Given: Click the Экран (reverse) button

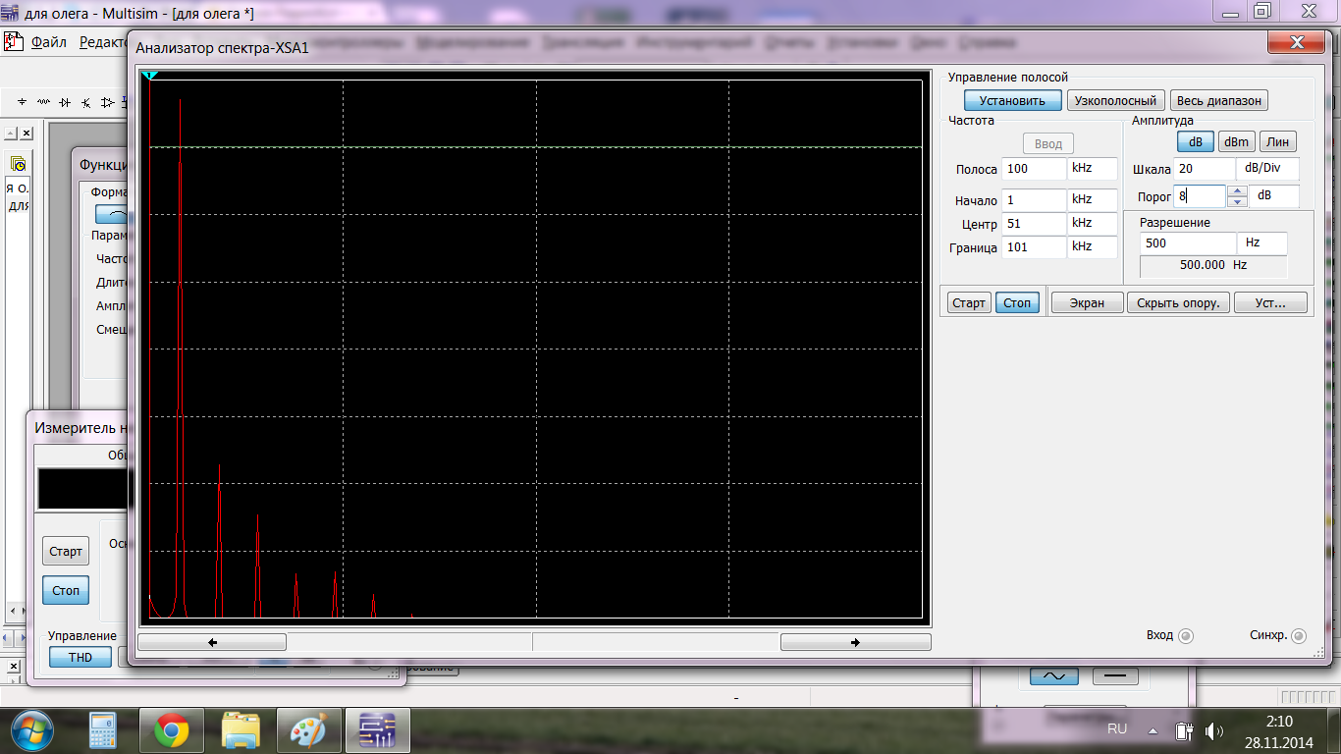Looking at the screenshot, I should pyautogui.click(x=1087, y=302).
